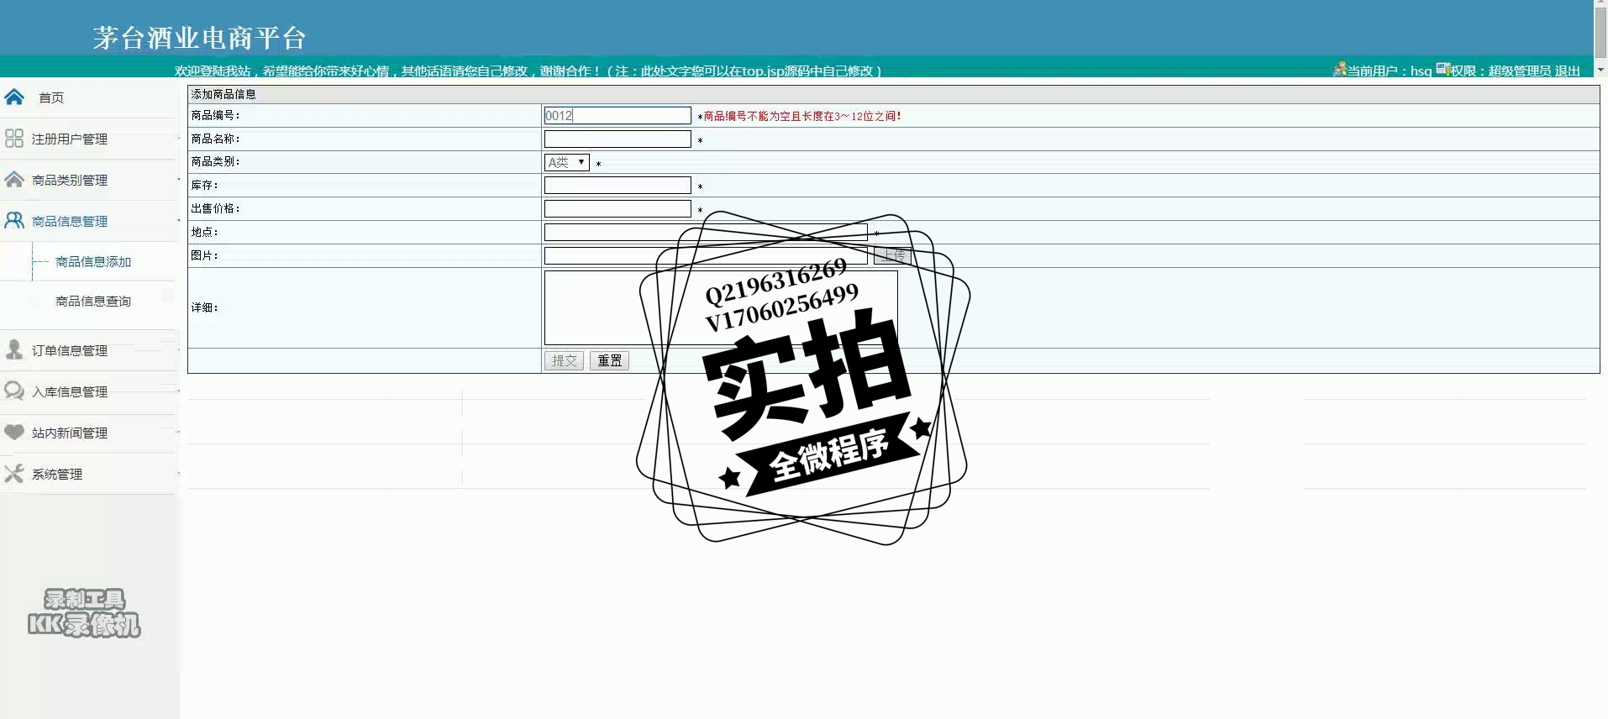Click the red 商品编号不能为空 validation message
Image resolution: width=1608 pixels, height=719 pixels.
[802, 116]
